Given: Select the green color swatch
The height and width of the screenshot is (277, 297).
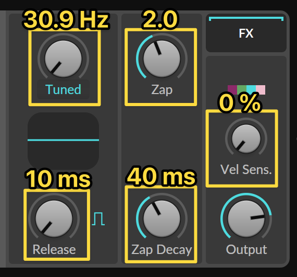Looking at the screenshot, I should [242, 90].
